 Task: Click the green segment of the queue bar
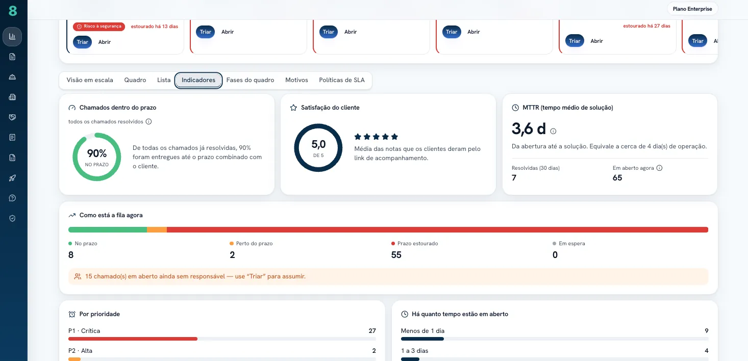click(108, 229)
